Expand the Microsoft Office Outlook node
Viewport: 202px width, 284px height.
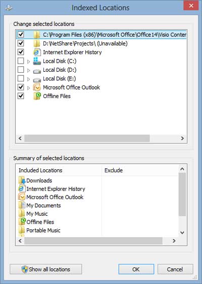[28, 88]
